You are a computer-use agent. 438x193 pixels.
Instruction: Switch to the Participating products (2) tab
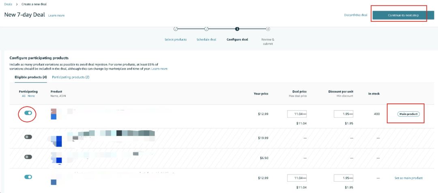pos(71,77)
